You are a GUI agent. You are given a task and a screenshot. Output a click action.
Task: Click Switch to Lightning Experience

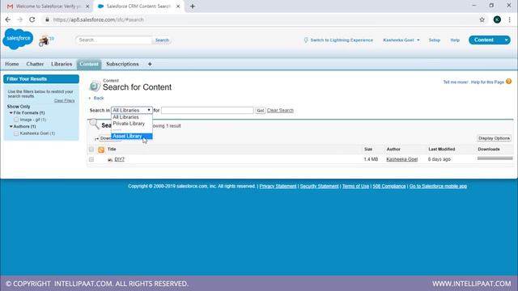342,40
